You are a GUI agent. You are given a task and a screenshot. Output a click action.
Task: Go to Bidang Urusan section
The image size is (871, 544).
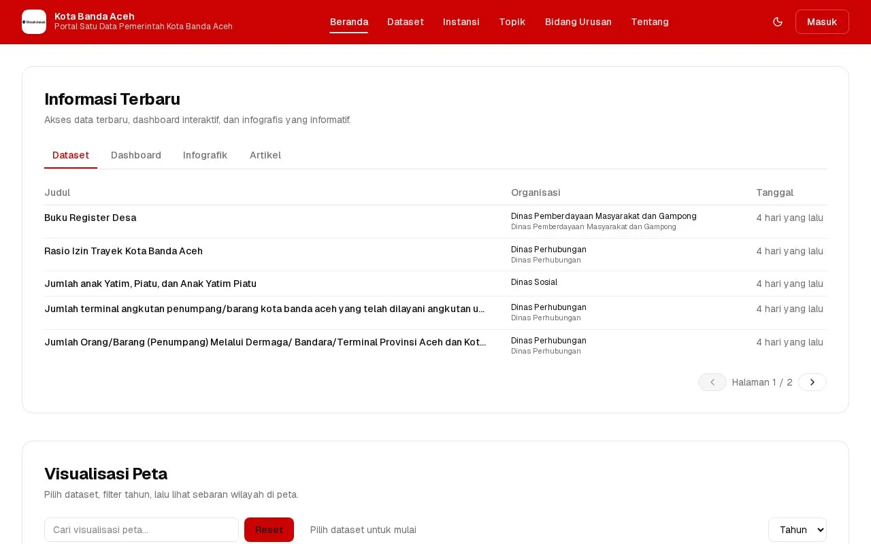pos(578,22)
